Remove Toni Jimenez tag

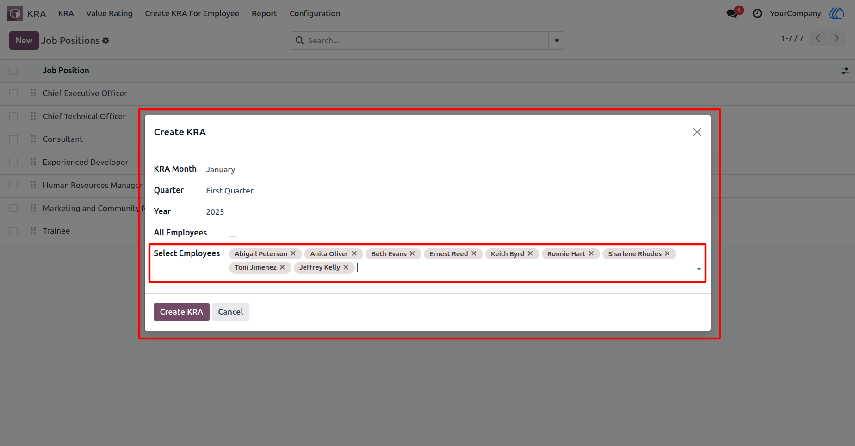pyautogui.click(x=282, y=267)
